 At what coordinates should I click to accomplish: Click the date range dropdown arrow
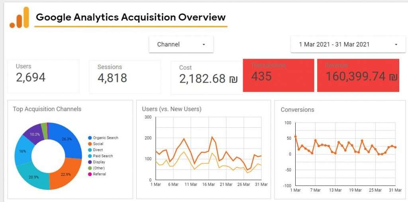[x=396, y=45]
